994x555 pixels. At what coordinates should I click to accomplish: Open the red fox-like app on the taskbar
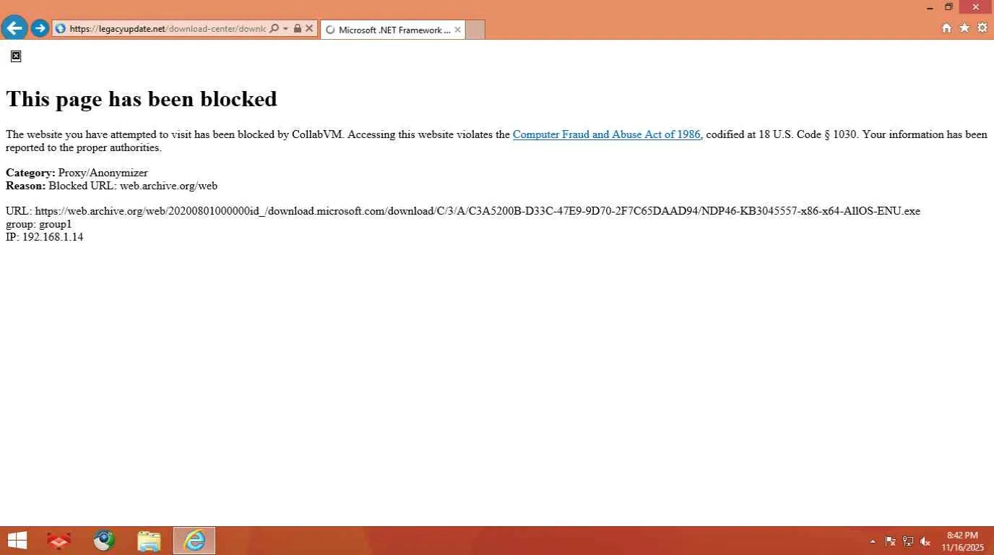click(x=59, y=541)
